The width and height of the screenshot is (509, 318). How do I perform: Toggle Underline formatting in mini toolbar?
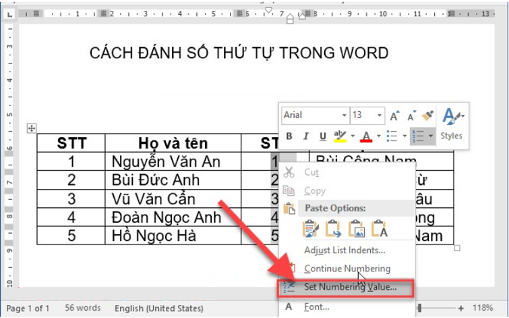(x=322, y=136)
